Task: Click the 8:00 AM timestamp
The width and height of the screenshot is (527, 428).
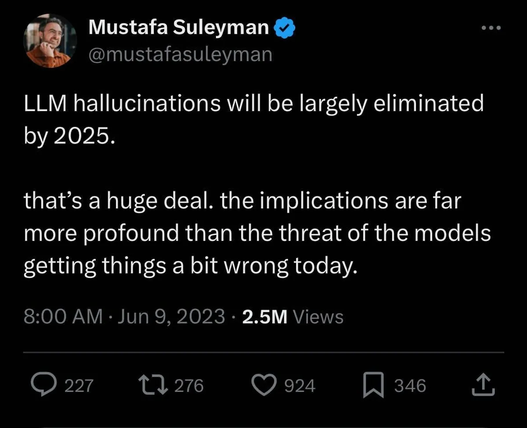Action: pos(63,316)
